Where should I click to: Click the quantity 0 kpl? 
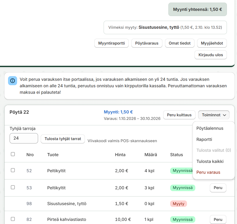[x=149, y=204]
